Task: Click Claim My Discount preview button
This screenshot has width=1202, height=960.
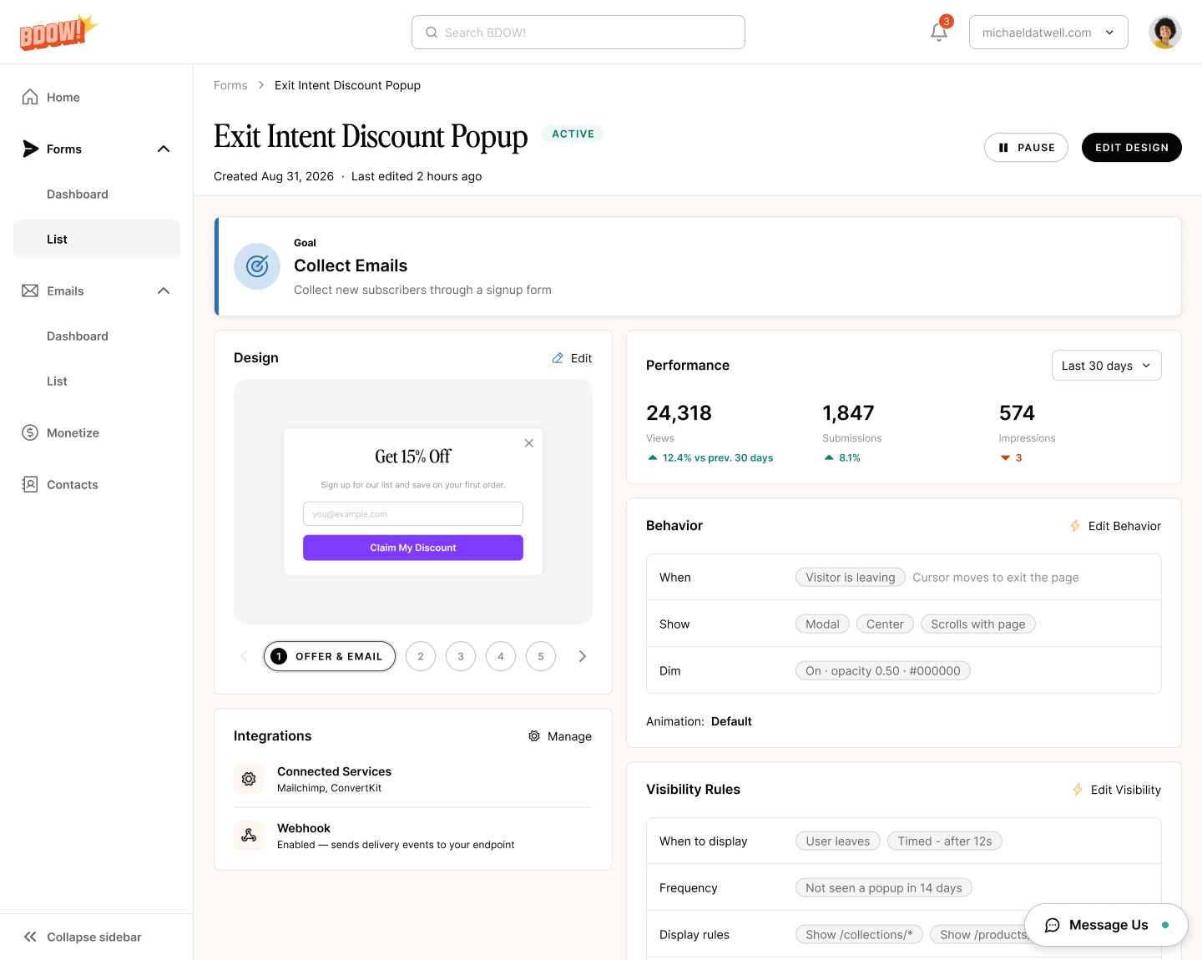Action: [x=413, y=548]
